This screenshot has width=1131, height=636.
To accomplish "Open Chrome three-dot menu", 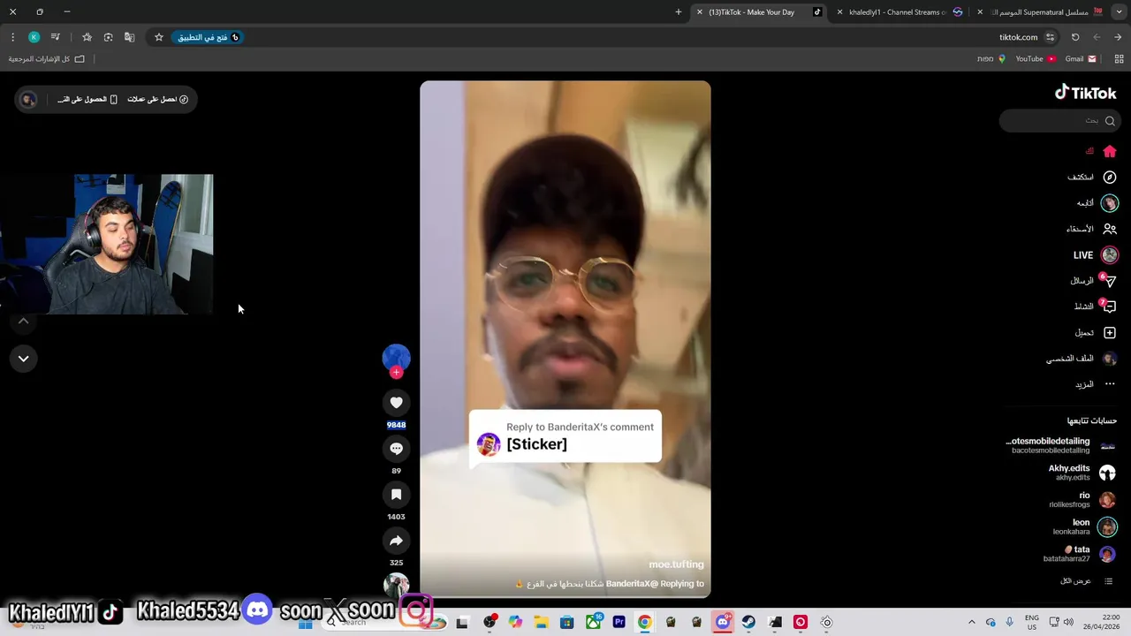I will tap(12, 37).
